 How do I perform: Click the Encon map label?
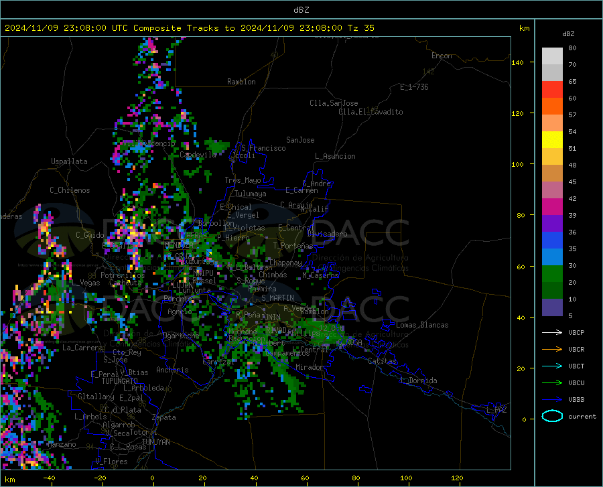click(x=442, y=56)
